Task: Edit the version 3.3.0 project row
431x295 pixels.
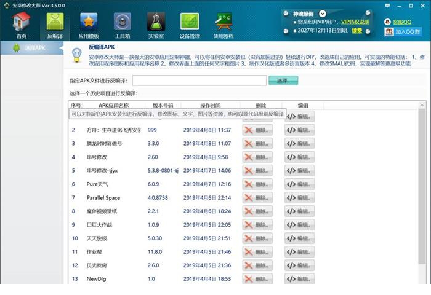Action: (299, 143)
